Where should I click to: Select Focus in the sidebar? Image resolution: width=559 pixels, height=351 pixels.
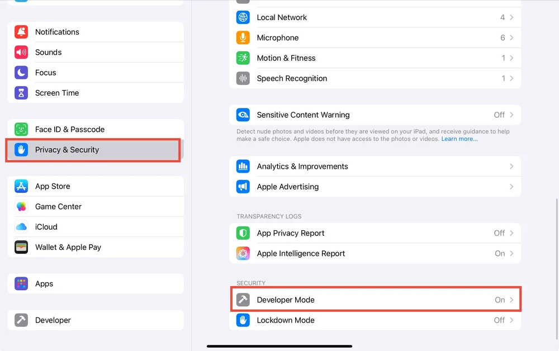point(96,73)
